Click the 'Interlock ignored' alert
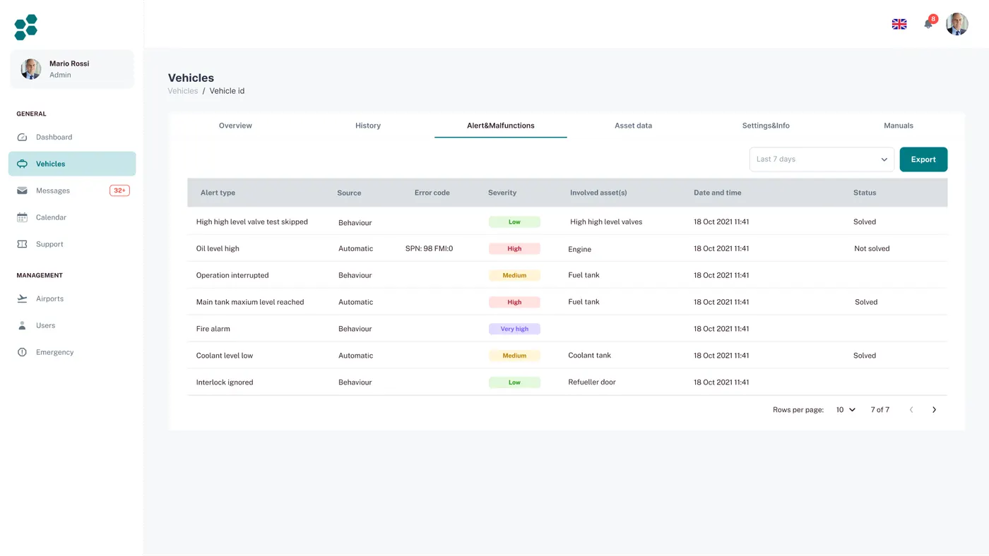The width and height of the screenshot is (989, 556). (x=225, y=382)
